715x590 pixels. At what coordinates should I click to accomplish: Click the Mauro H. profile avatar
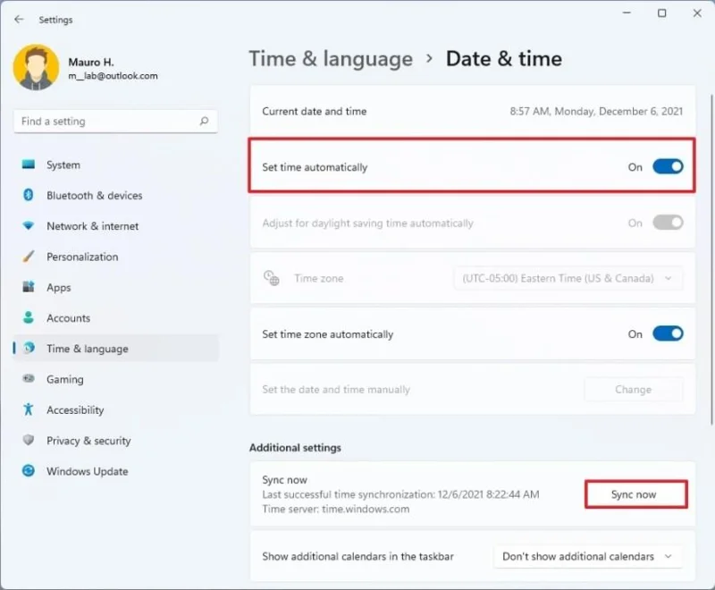click(x=36, y=67)
